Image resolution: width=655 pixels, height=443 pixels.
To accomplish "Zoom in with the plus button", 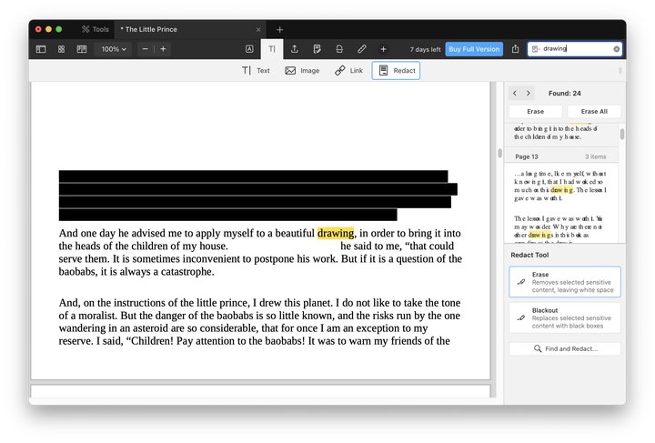I will tap(164, 49).
